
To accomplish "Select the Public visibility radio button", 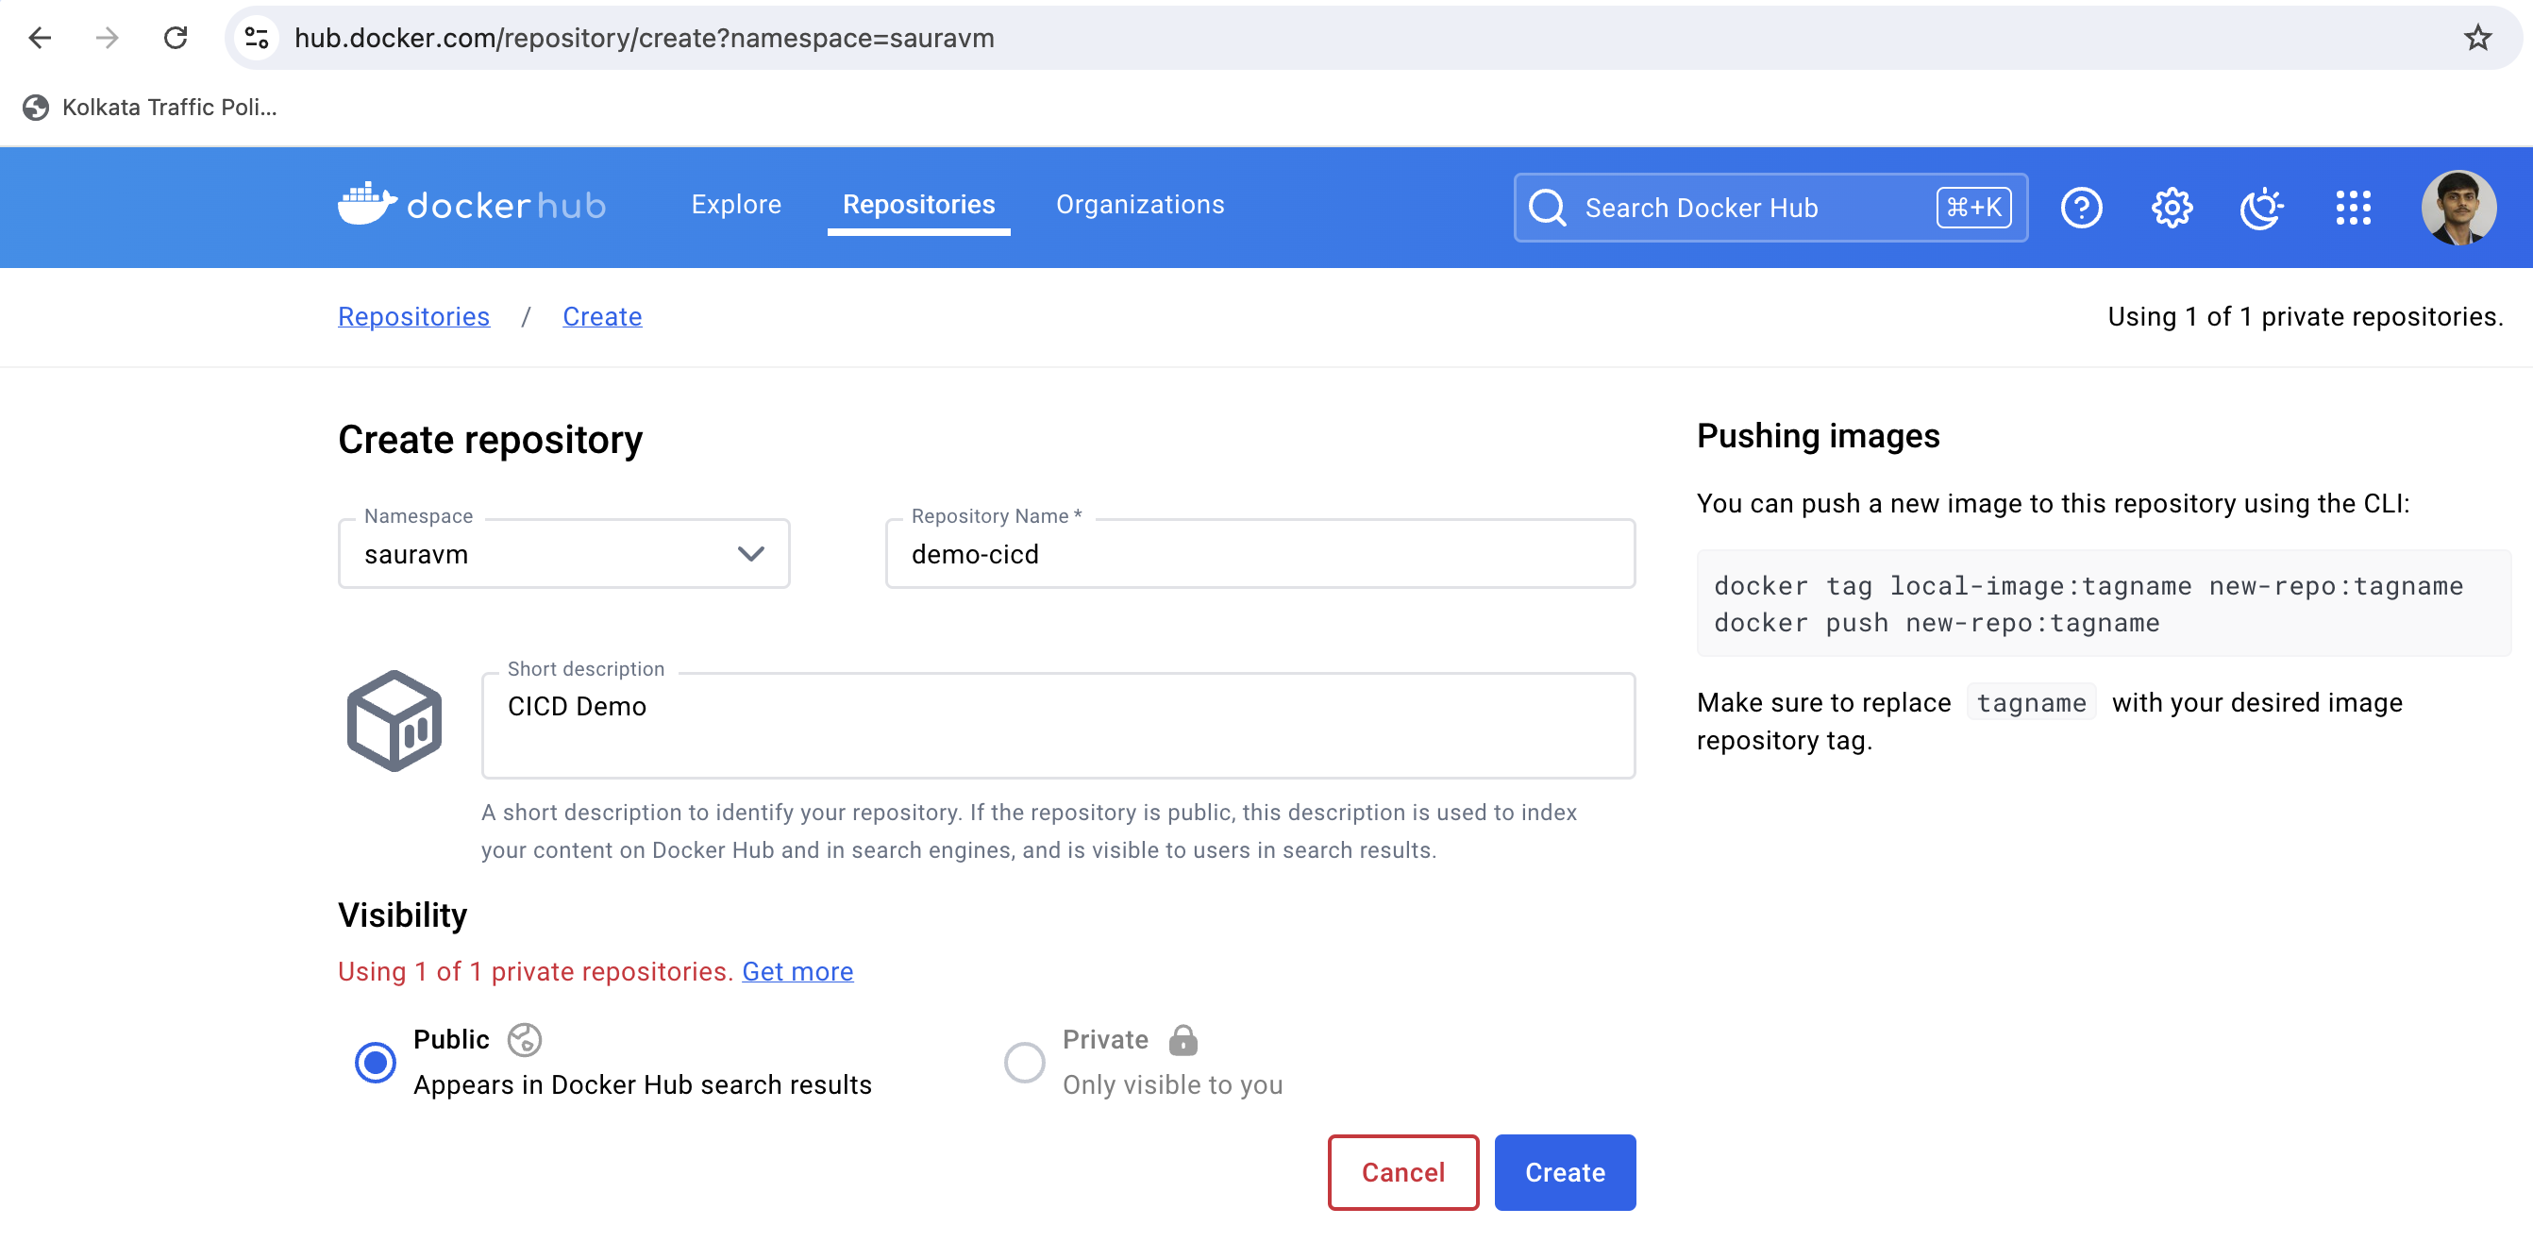I will coord(375,1062).
